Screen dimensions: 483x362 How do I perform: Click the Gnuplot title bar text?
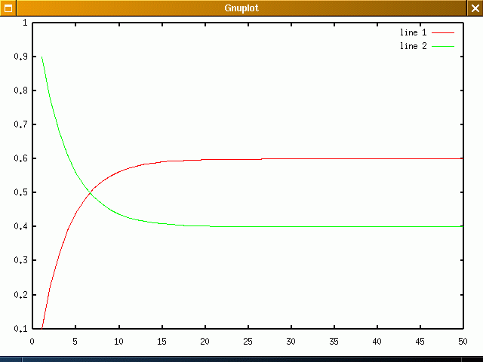[241, 8]
